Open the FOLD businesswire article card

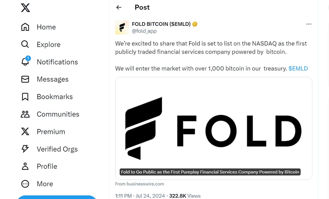click(x=214, y=128)
